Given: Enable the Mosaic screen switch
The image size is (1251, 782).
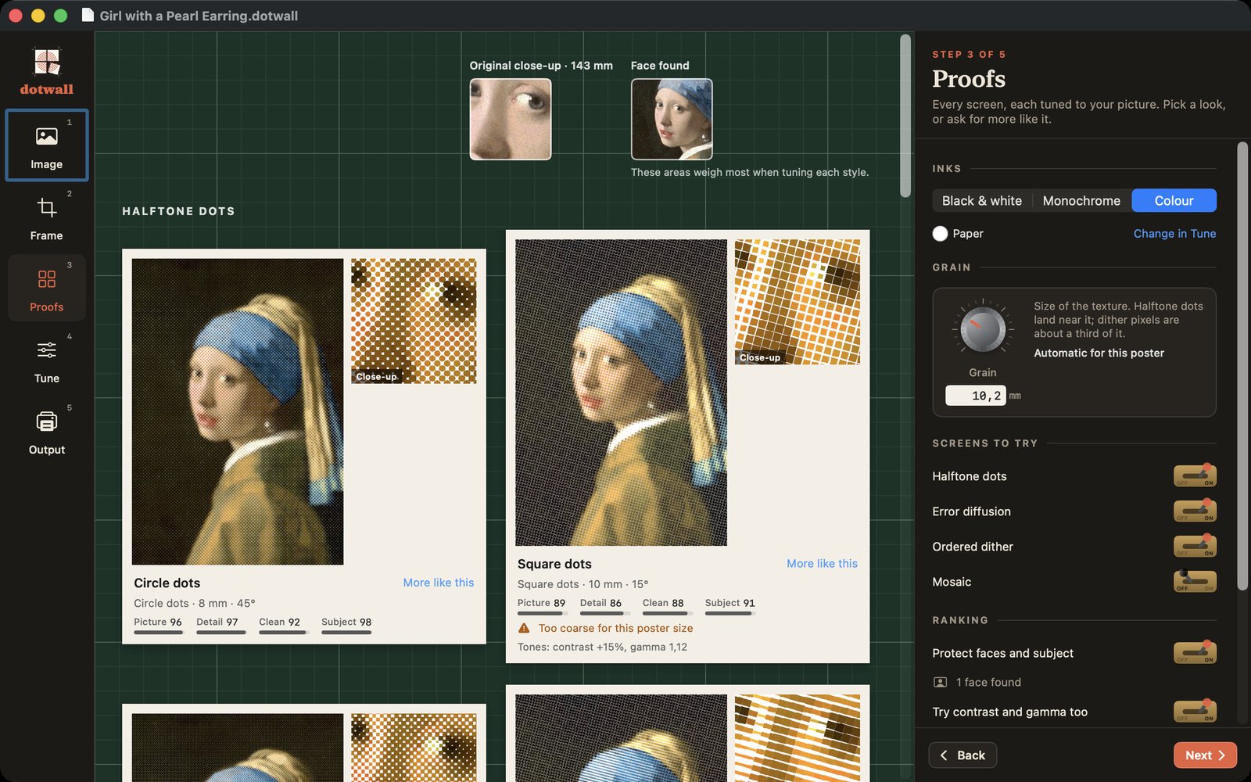Looking at the screenshot, I should click(x=1195, y=581).
